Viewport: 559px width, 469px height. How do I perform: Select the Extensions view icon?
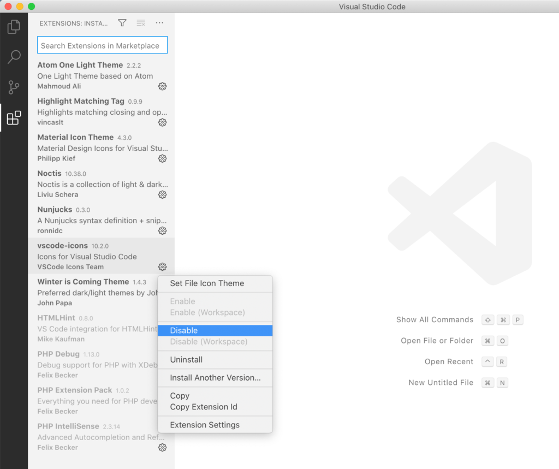tap(14, 118)
